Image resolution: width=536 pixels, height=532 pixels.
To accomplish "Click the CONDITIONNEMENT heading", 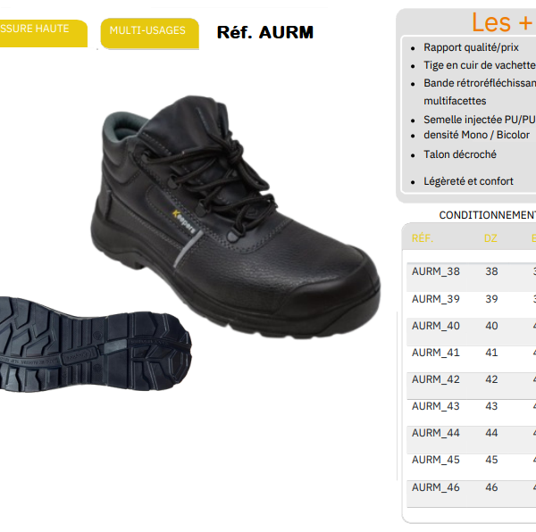I will [x=488, y=215].
